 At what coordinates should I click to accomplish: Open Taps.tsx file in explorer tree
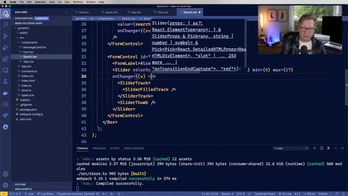tap(28, 62)
